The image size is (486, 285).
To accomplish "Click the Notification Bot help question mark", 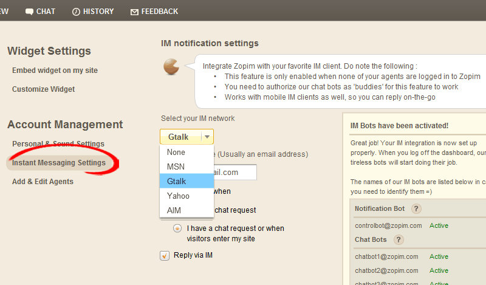I will 416,208.
